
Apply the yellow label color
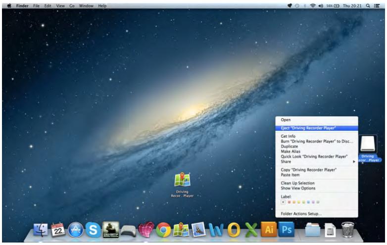coord(298,202)
